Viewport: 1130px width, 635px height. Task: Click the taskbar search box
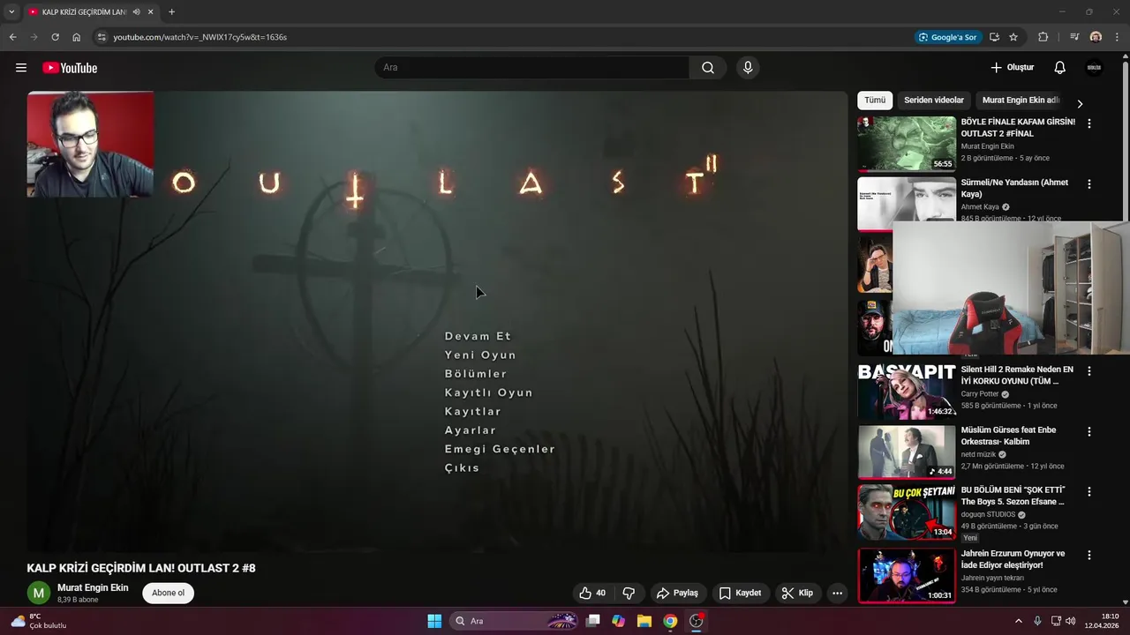click(515, 621)
